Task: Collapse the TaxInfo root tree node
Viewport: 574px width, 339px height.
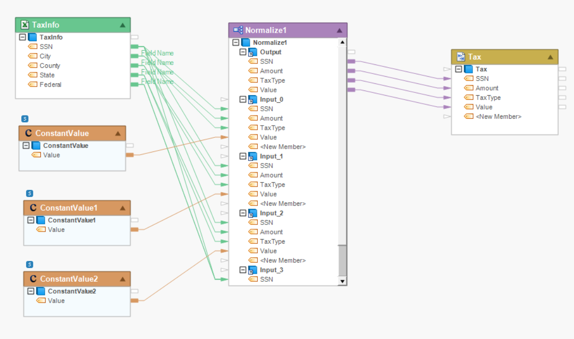Action: [22, 37]
